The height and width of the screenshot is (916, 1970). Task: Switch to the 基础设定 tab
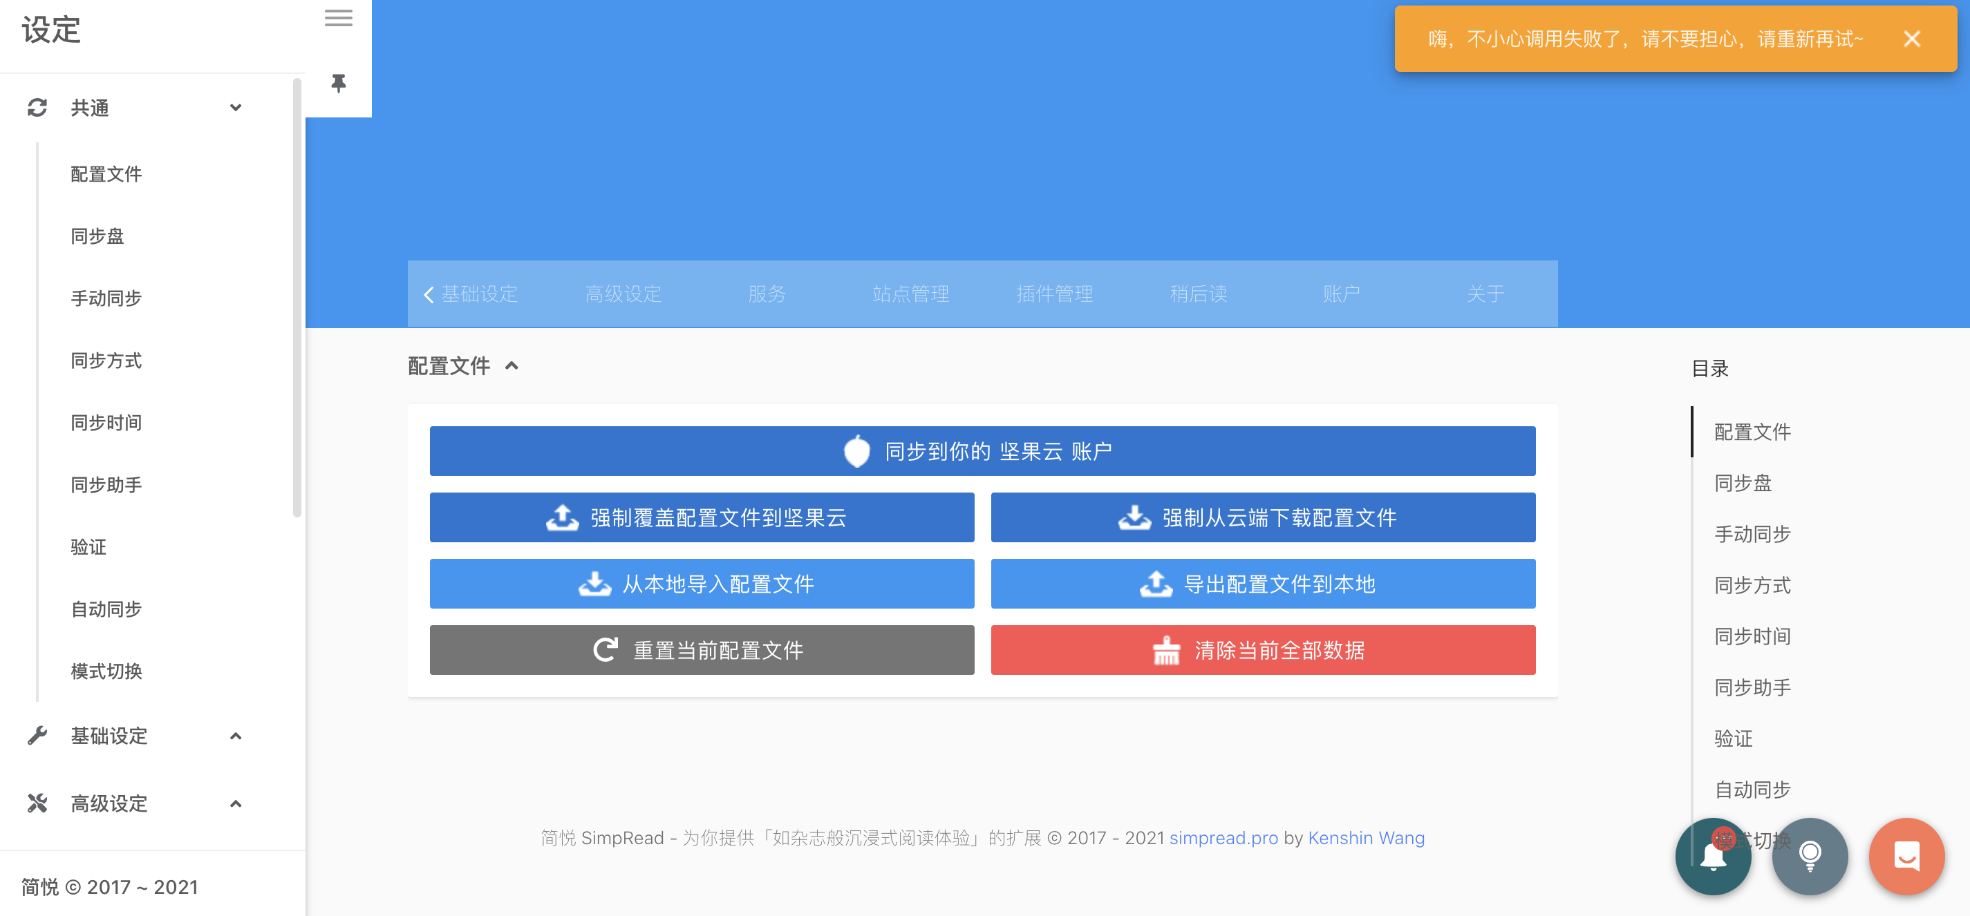[x=480, y=294]
